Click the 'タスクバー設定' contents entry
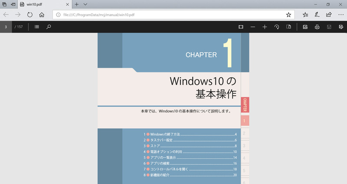The width and height of the screenshot is (347, 184). 190,140
